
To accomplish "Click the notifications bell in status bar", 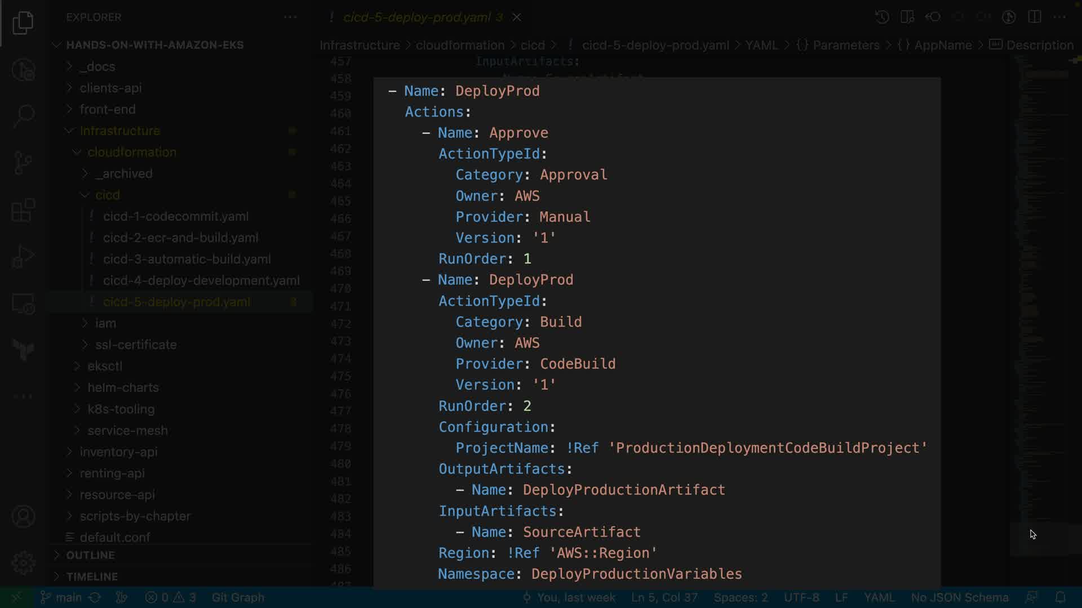I will (x=1060, y=597).
